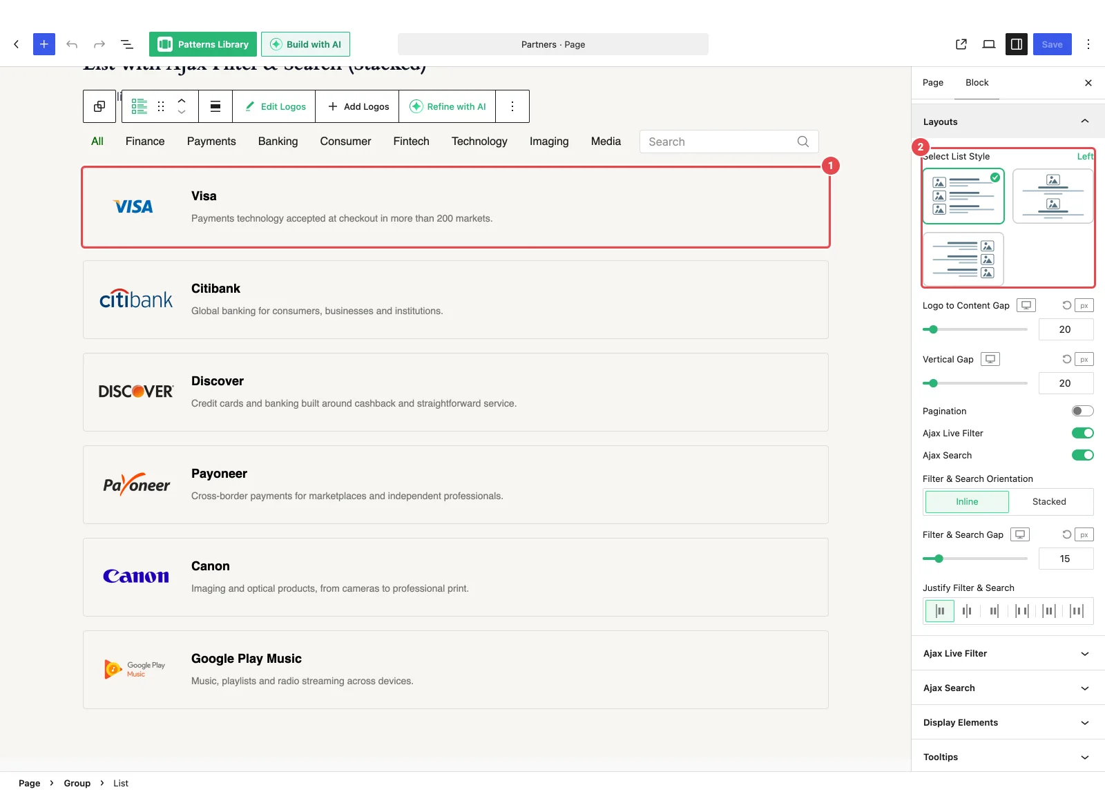The width and height of the screenshot is (1105, 794).
Task: Open responsive device selector for Vertical Gap
Action: click(990, 359)
